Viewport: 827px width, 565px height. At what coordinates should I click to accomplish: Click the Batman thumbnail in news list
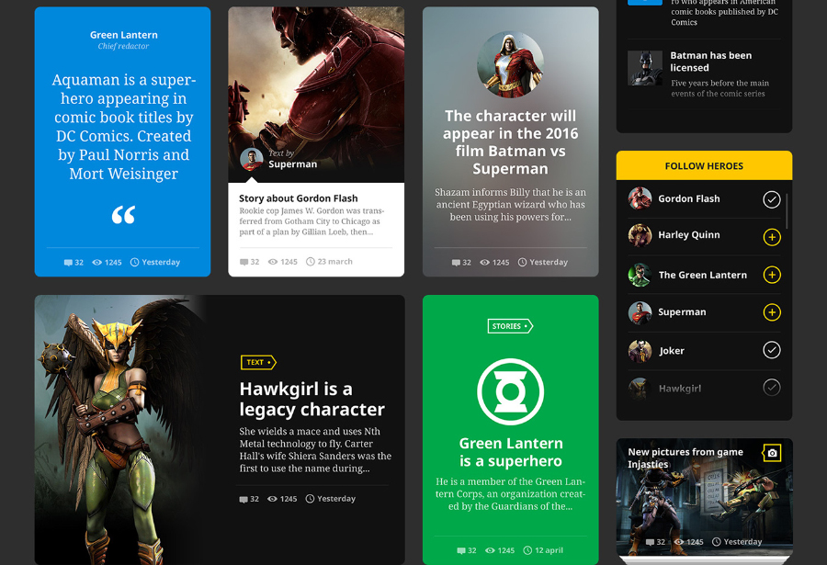click(x=644, y=68)
